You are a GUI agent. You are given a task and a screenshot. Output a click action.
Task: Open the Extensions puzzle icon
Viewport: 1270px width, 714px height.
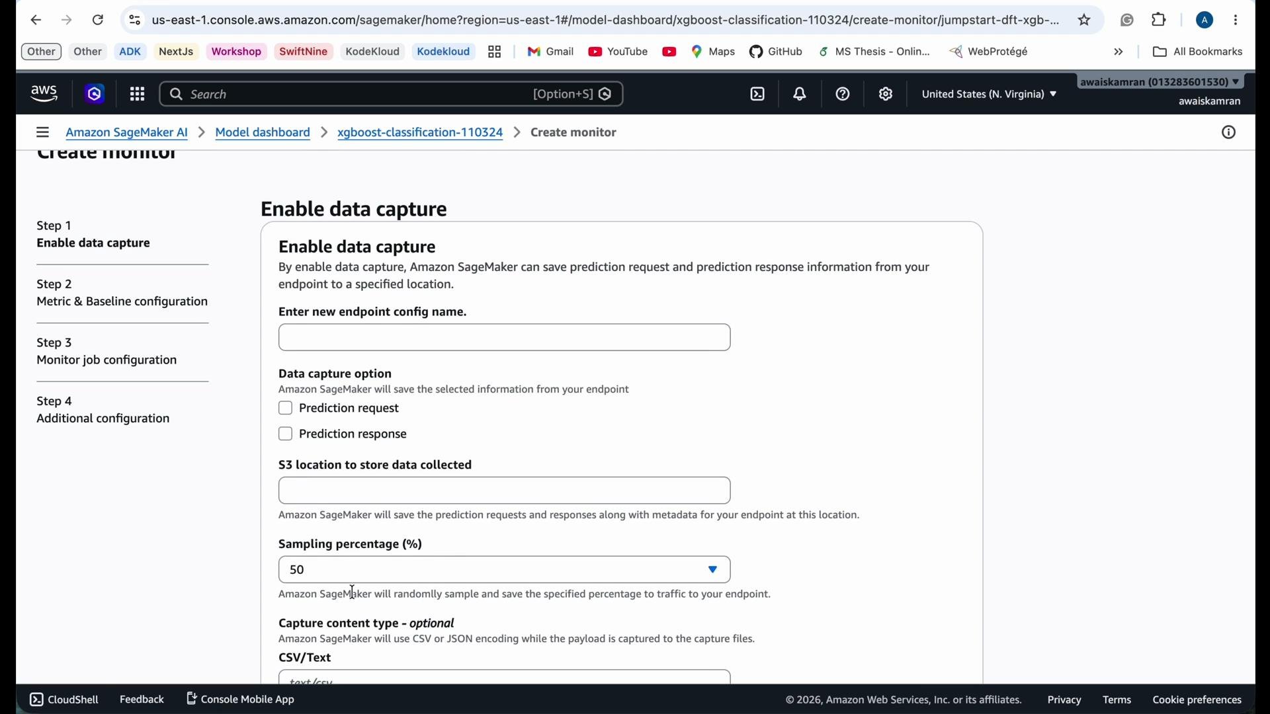(x=1160, y=20)
